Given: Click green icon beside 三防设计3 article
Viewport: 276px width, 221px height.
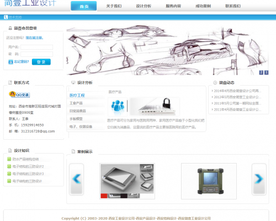Looking at the screenshot, I should (9, 173).
